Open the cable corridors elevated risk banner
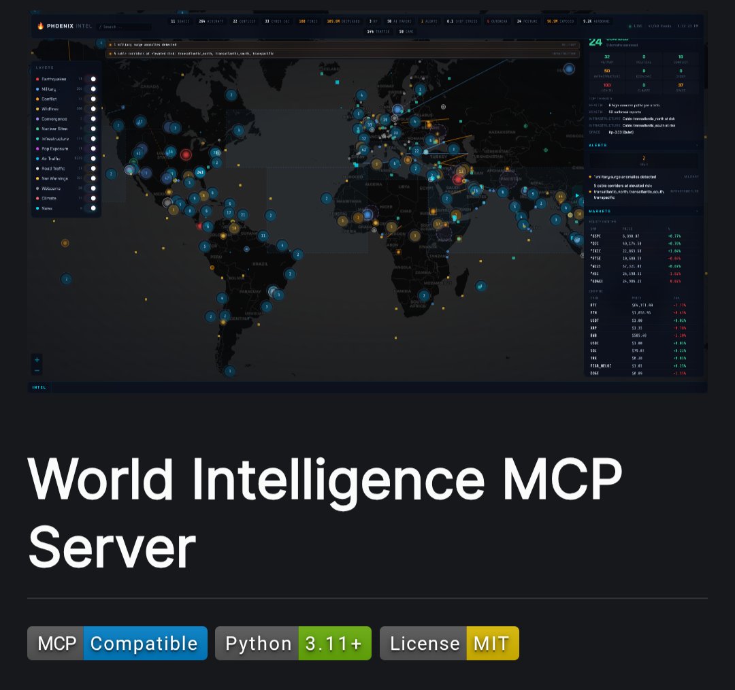Image resolution: width=735 pixels, height=690 pixels. [x=342, y=54]
